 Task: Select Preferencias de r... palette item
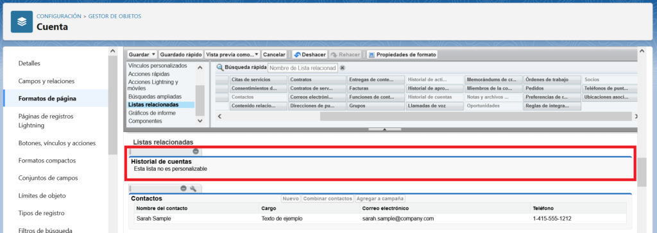[x=552, y=97]
